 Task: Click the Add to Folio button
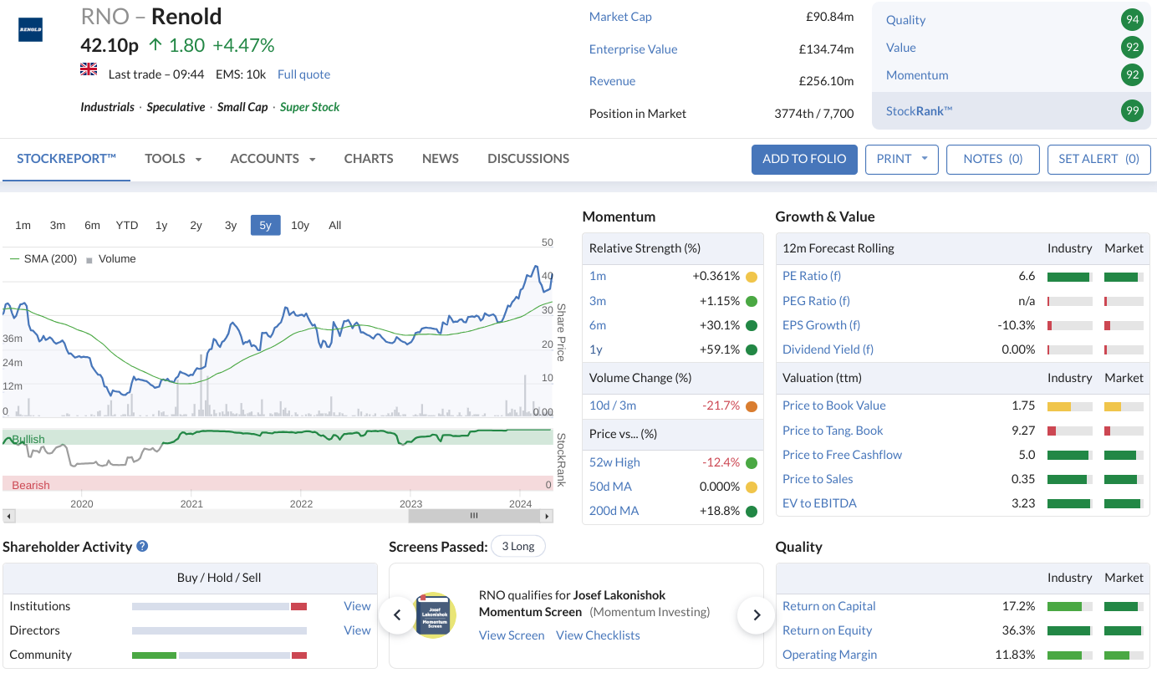804,159
